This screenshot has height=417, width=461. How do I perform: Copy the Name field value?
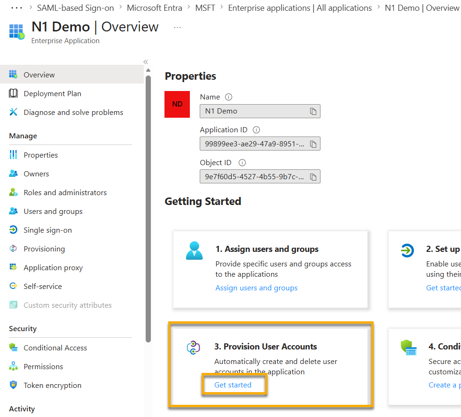313,111
